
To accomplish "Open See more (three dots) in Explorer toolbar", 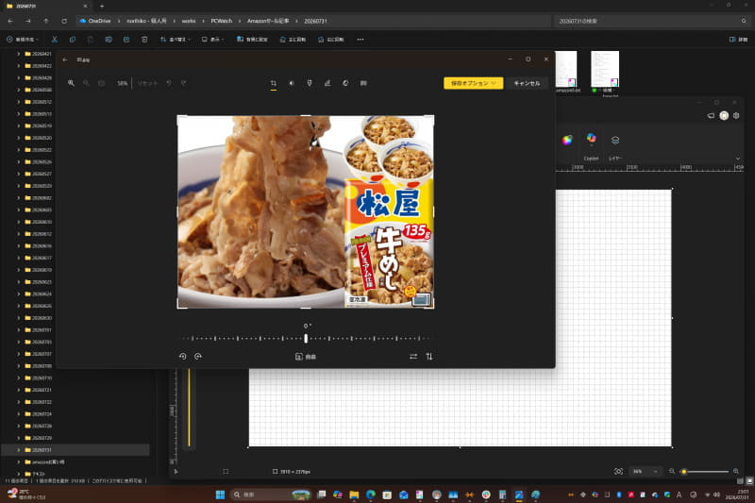I will click(361, 40).
